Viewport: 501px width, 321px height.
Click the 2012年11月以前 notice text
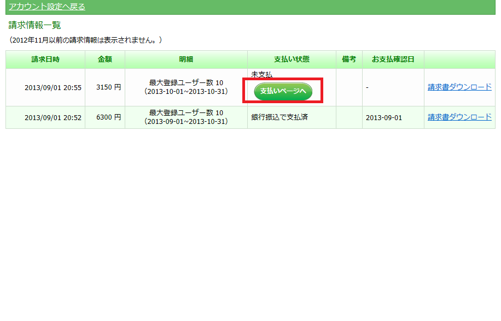pos(86,40)
